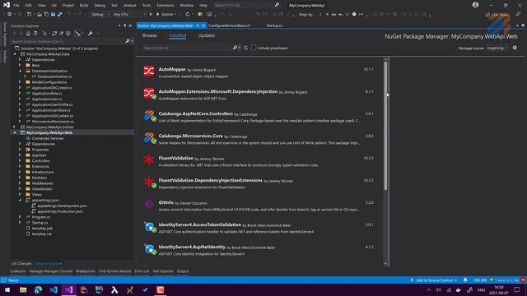The height and width of the screenshot is (296, 527).
Task: Open the Package source nuget.org dropdown
Action: coord(497,48)
